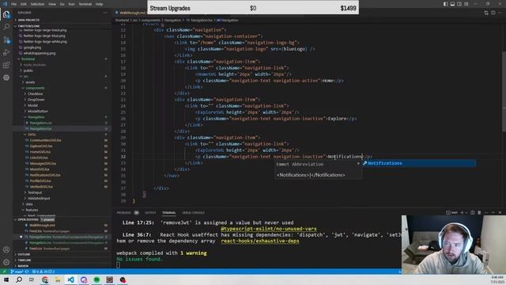
Task: Toggle secondary sidebar layout icon
Action: [459, 4]
